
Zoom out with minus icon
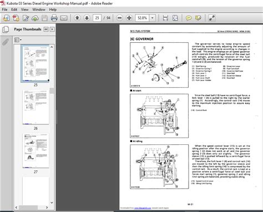[120, 18]
